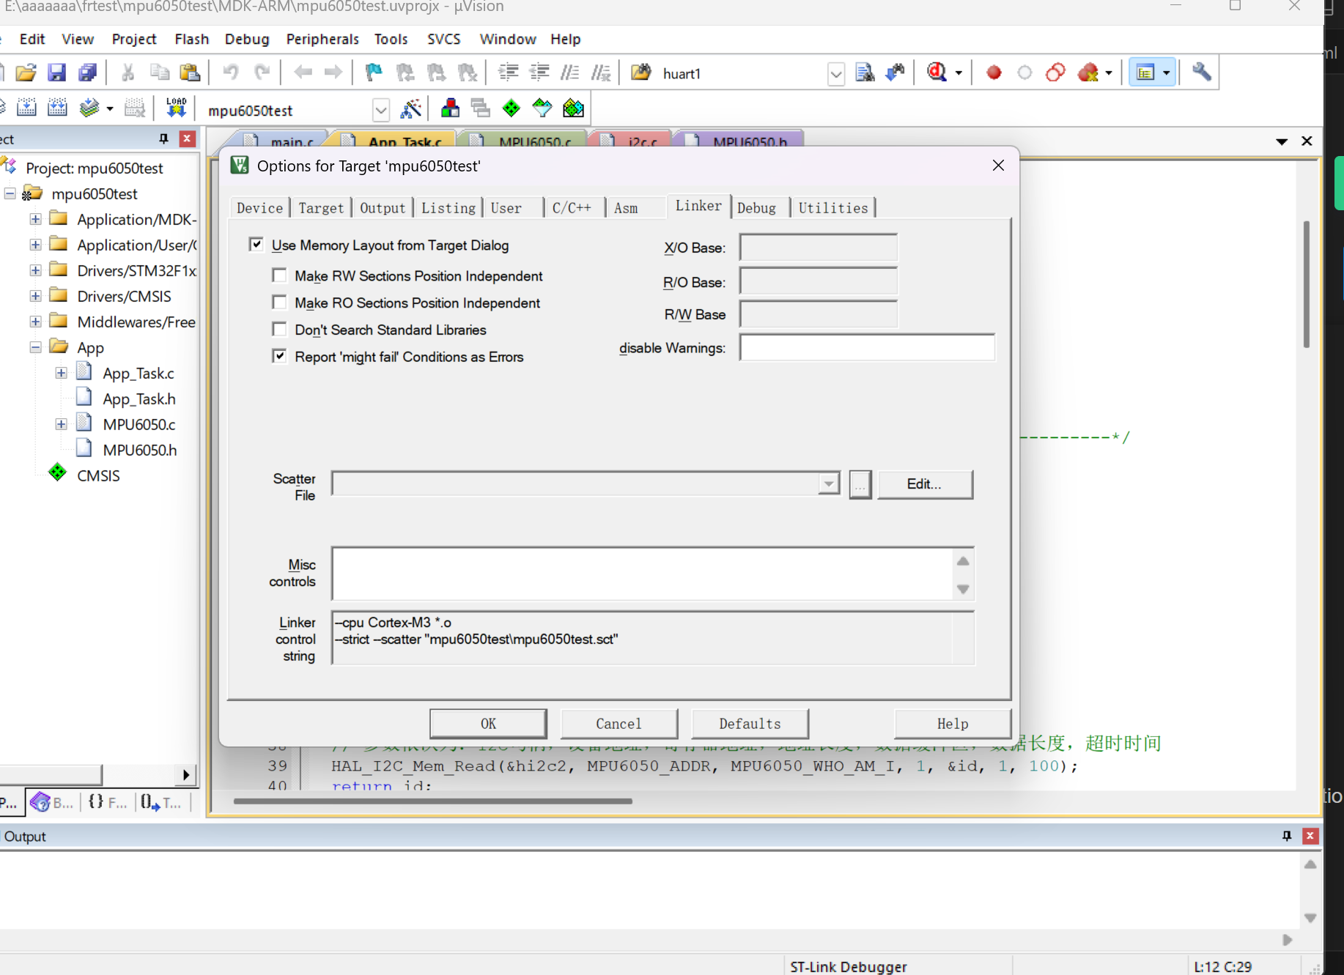
Task: Click the Comment selection icon
Action: [569, 73]
